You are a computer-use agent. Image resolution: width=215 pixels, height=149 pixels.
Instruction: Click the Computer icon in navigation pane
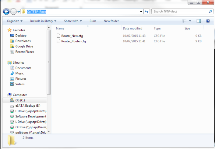pyautogui.click(x=9, y=95)
